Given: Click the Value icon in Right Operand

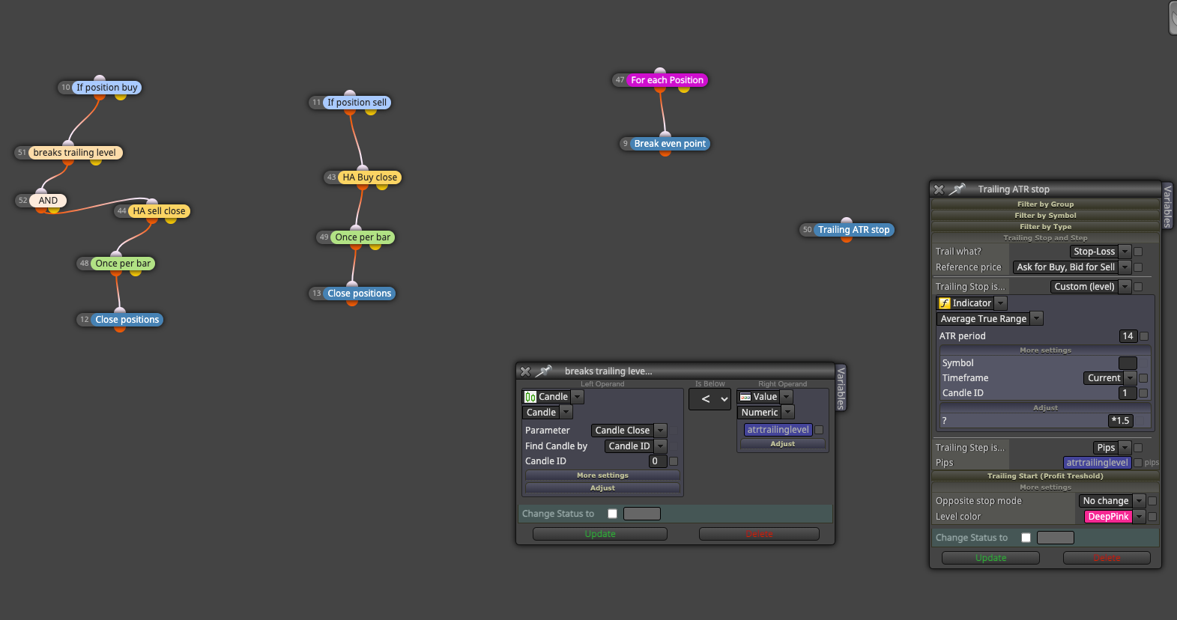Looking at the screenshot, I should click(745, 397).
